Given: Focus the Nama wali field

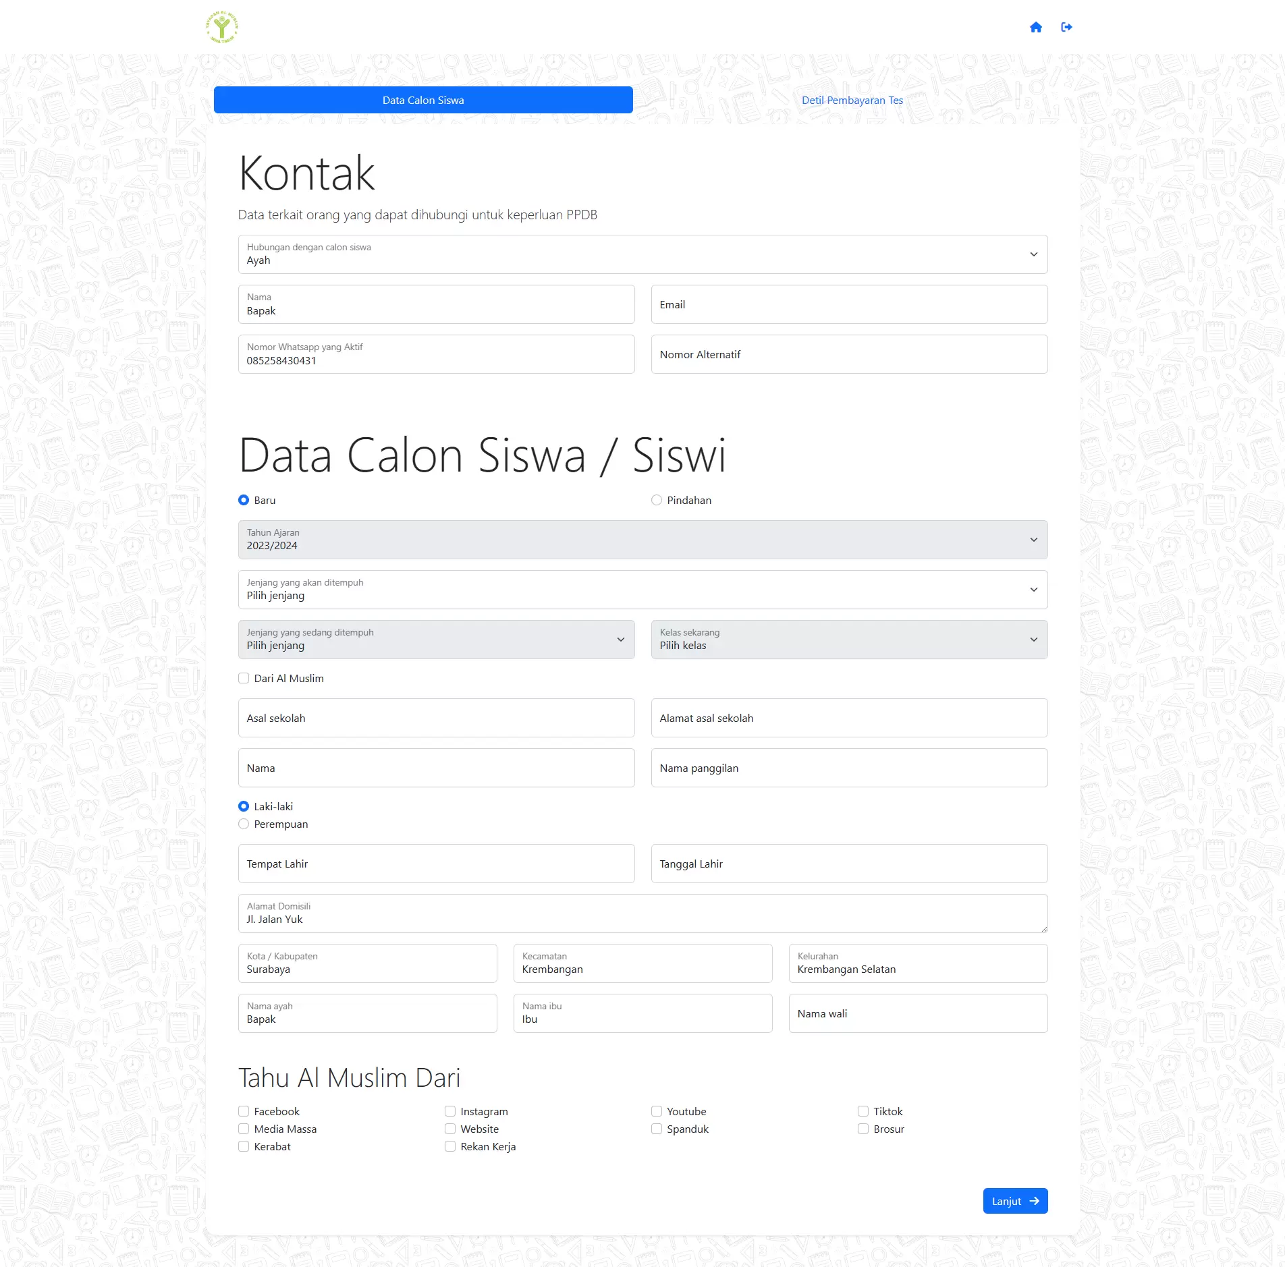Looking at the screenshot, I should pyautogui.click(x=918, y=1013).
